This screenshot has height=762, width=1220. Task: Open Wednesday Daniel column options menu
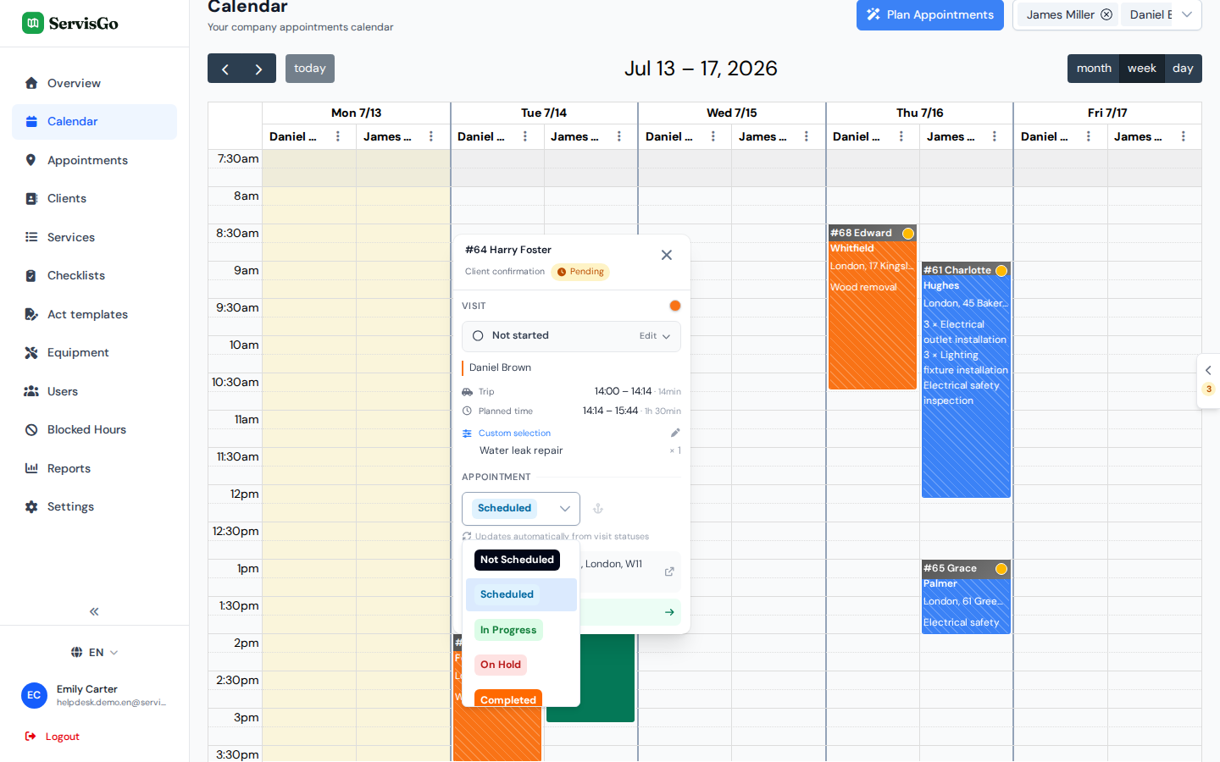(713, 136)
